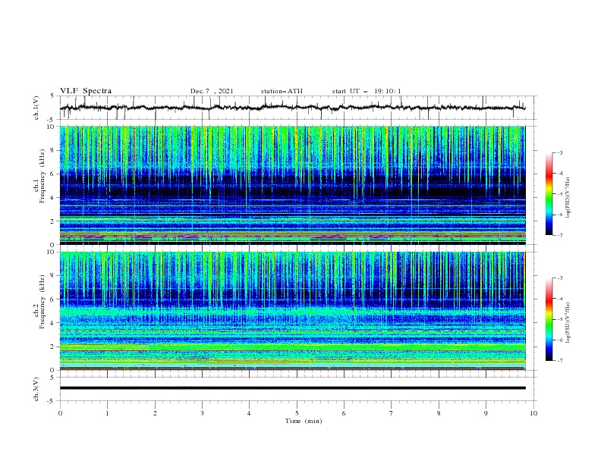Screen dimensions: 601x464
Task: Click time-axis tick label "7"
Action: (392, 413)
